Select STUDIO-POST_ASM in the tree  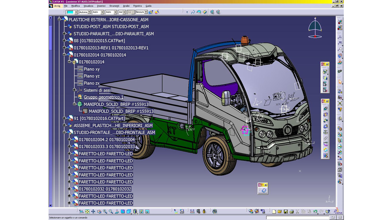coord(111,27)
